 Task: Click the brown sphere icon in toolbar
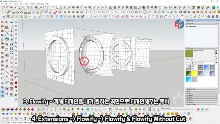[x=69, y=12]
